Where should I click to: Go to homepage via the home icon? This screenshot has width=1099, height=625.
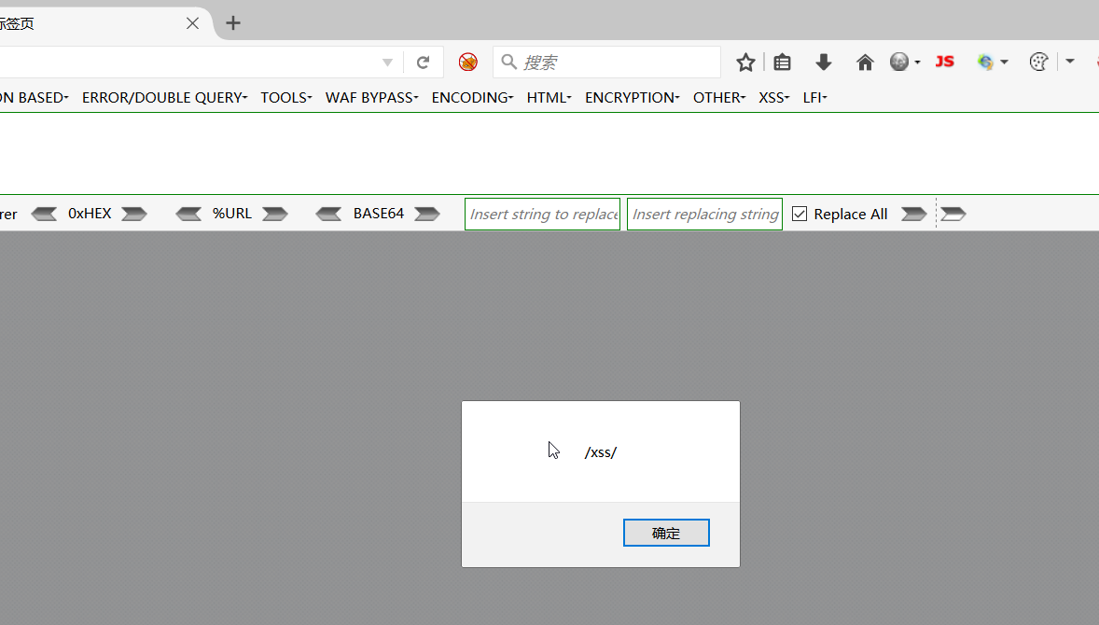(864, 62)
